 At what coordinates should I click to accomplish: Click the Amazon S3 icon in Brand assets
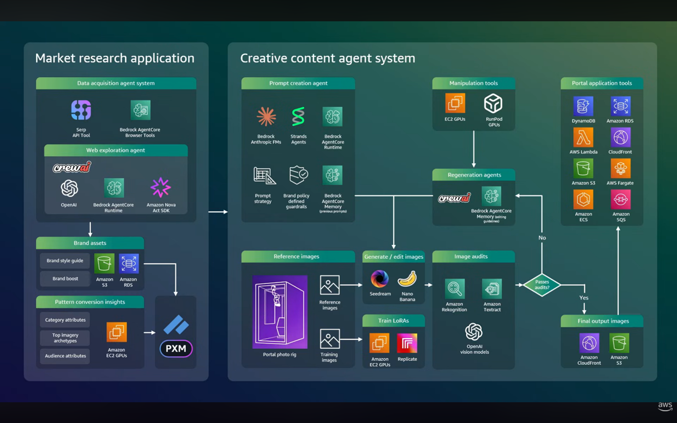104,263
